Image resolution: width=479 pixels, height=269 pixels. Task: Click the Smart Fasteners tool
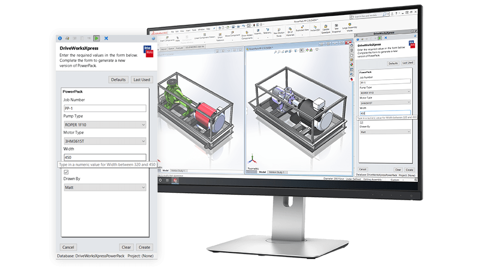tap(220, 36)
